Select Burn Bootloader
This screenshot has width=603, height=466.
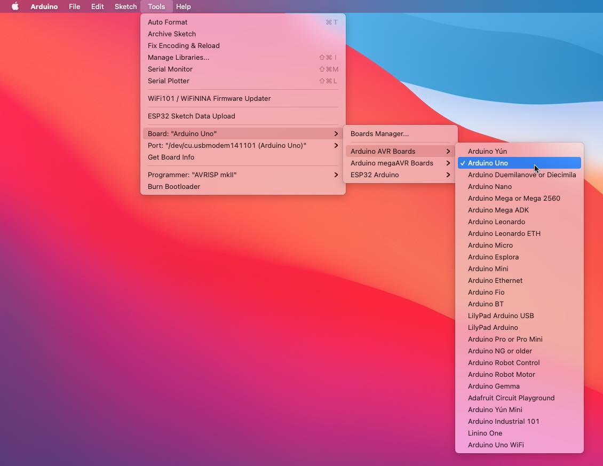coord(174,186)
